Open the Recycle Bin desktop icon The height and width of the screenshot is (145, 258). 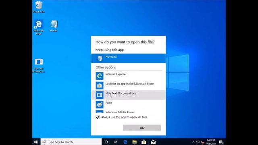[x=39, y=7]
